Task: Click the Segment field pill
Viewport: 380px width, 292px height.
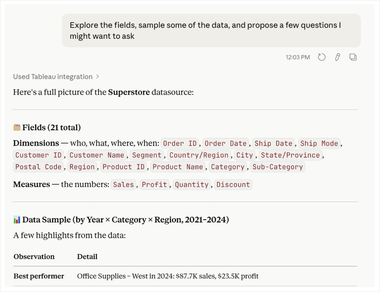Action: (147, 155)
